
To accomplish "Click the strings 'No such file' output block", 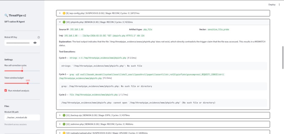I will (x=163, y=66).
